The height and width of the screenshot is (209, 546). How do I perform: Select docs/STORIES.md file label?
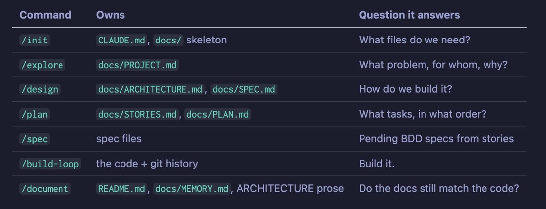[137, 114]
